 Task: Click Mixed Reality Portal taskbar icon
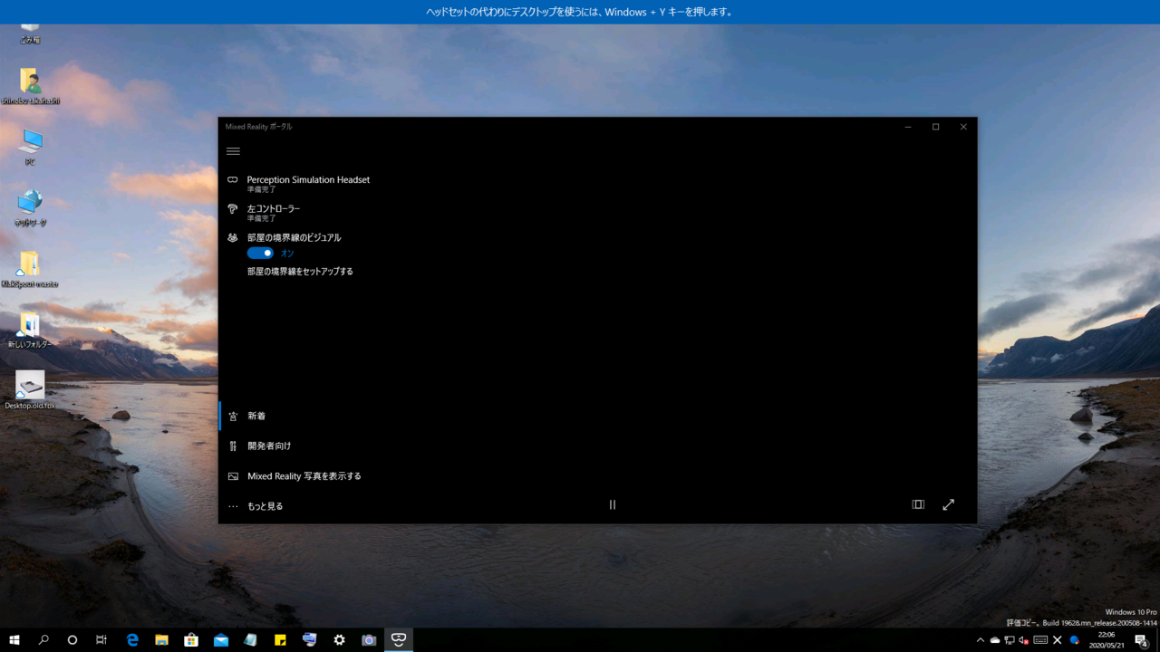click(x=399, y=640)
